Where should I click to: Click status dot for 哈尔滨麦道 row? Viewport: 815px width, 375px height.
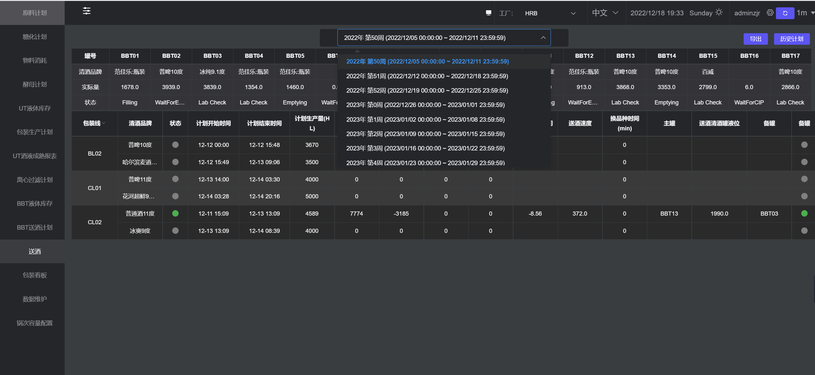click(175, 162)
